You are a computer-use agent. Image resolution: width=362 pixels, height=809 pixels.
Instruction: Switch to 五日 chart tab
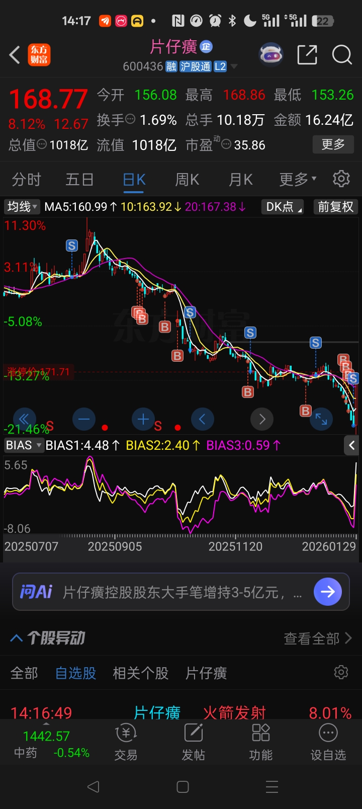click(x=80, y=180)
